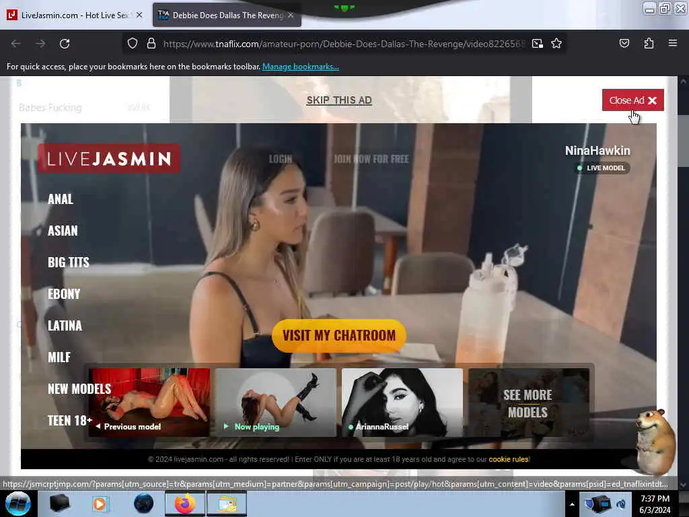Select the NEW MODELS category link
Image resolution: width=689 pixels, height=517 pixels.
tap(79, 389)
